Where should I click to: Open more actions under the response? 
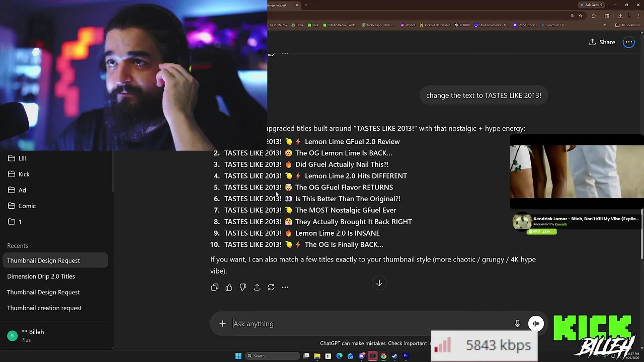(285, 287)
